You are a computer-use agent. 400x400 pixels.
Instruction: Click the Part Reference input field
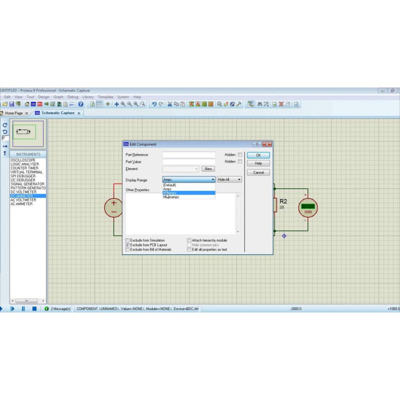pos(189,155)
